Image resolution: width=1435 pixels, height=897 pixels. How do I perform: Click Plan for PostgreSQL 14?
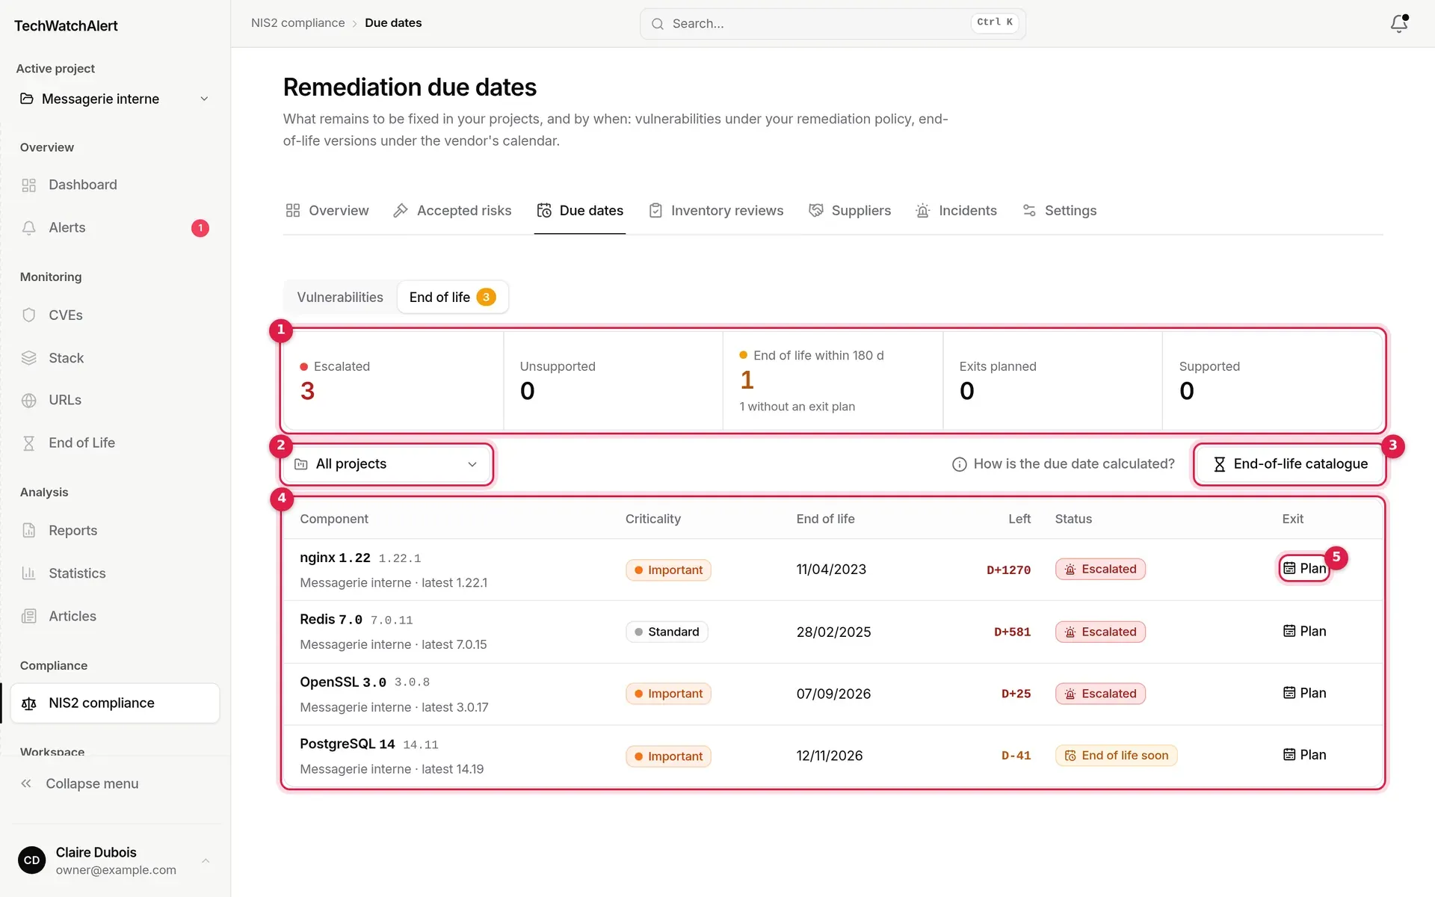pos(1304,756)
